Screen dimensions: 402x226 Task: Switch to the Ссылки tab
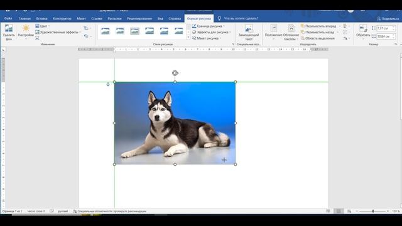coord(97,18)
